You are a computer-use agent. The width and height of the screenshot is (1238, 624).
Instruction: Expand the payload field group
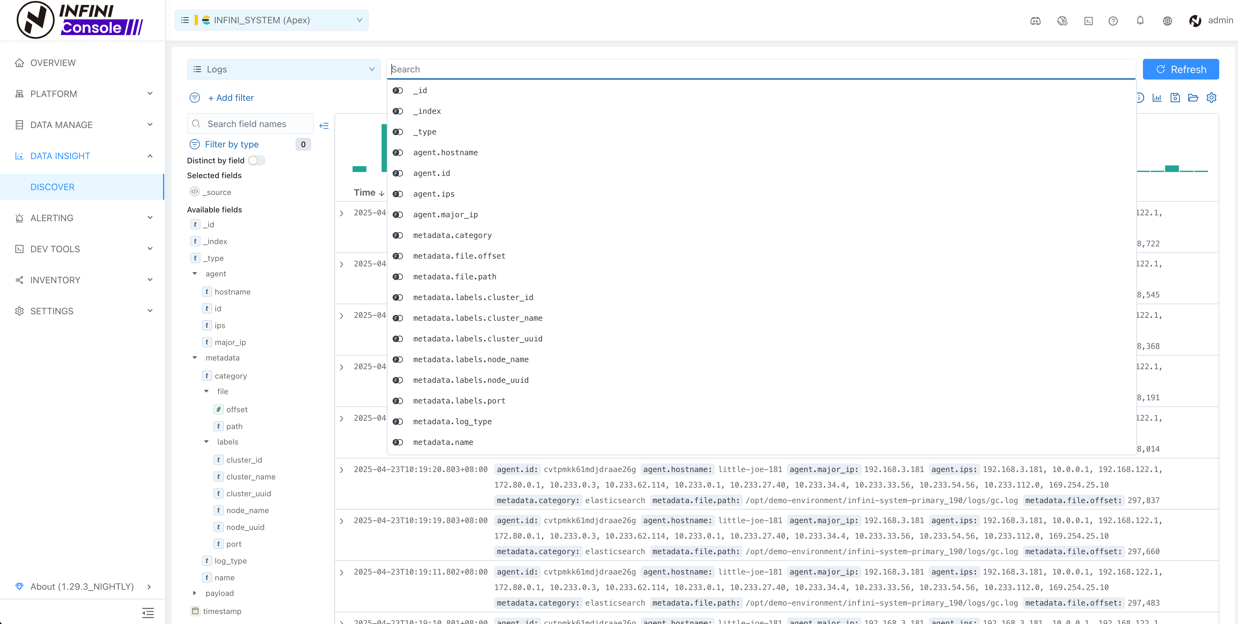(195, 593)
